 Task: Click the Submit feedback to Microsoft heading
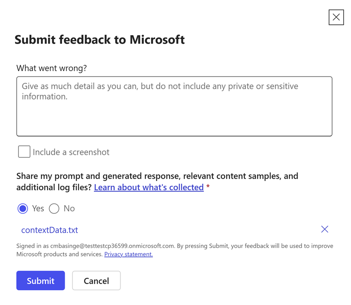coord(99,40)
